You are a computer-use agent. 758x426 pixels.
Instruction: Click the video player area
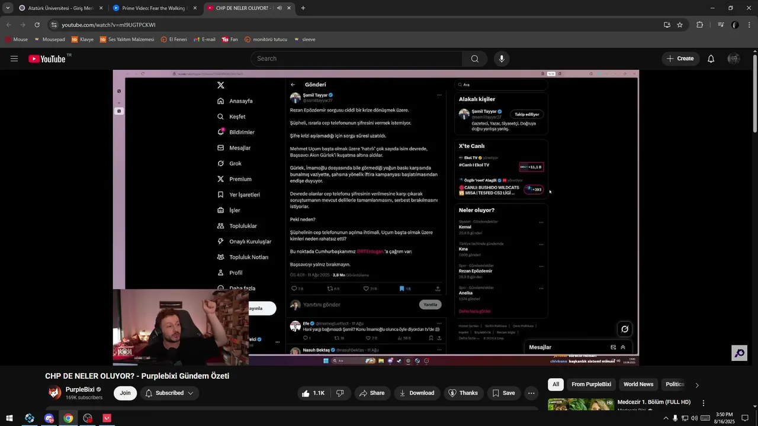pyautogui.click(x=376, y=218)
